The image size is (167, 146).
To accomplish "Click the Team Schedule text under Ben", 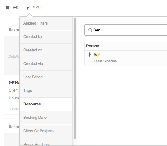I will (105, 61).
